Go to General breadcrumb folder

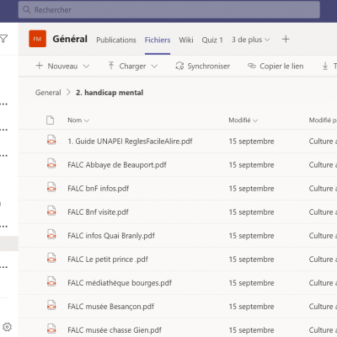pos(48,93)
